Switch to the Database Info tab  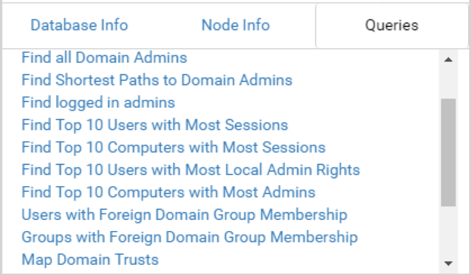click(x=79, y=25)
